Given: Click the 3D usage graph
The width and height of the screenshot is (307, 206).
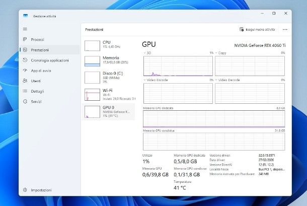Looking at the screenshot, I should [178, 66].
